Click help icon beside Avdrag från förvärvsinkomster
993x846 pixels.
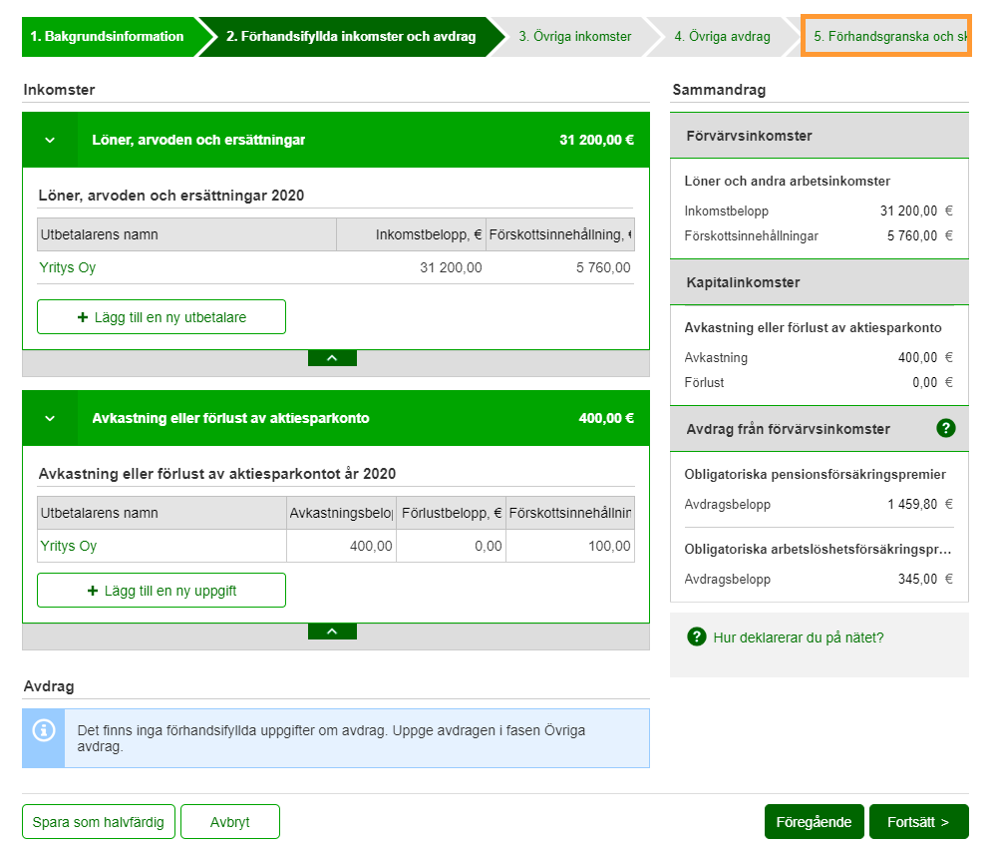pos(946,429)
